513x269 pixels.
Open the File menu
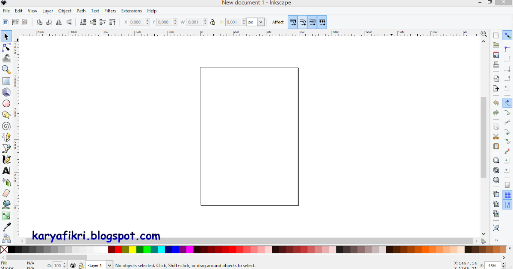[6, 11]
